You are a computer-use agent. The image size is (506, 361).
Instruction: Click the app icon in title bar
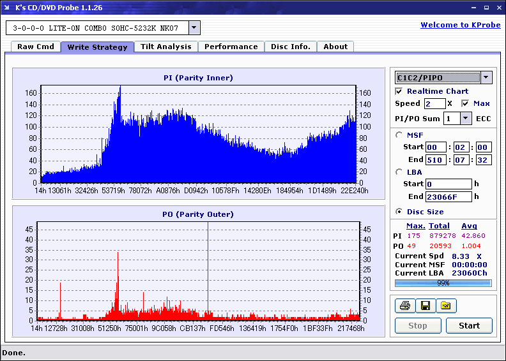click(x=7, y=8)
